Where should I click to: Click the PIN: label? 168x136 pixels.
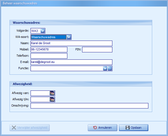(x=78, y=50)
